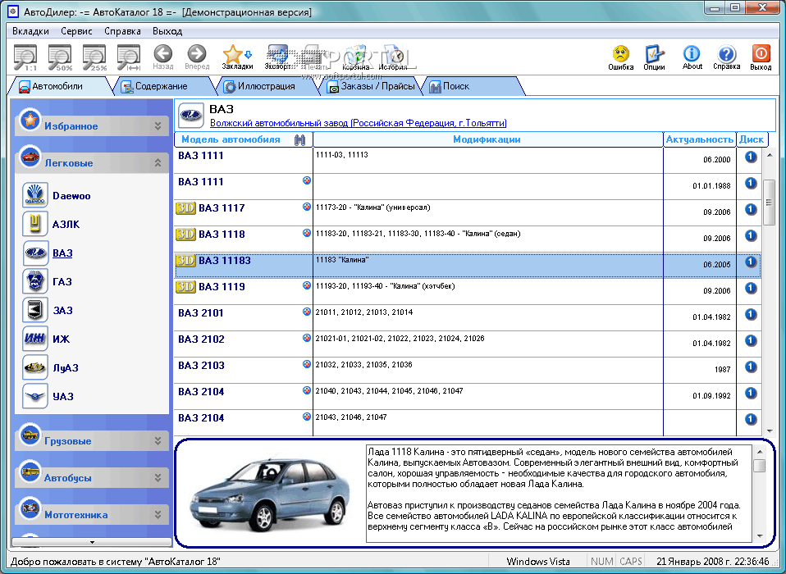Expand the Грузовые sidebar section

click(158, 441)
